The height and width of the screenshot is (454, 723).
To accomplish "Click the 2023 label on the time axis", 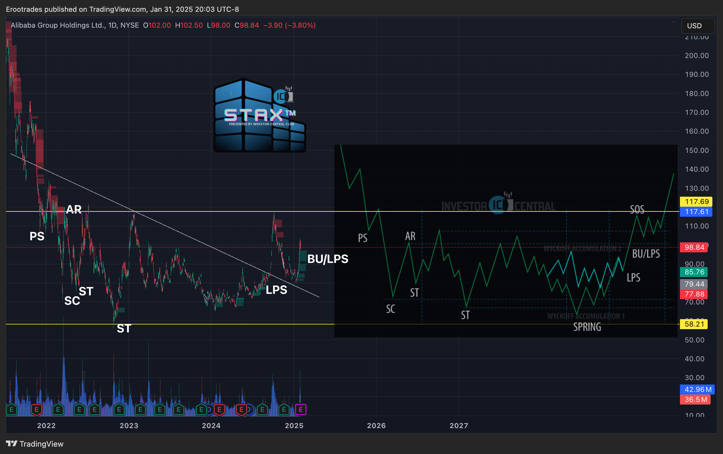I will (x=129, y=425).
